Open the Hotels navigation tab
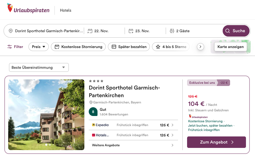Image resolution: width=255 pixels, height=158 pixels. pos(65,10)
